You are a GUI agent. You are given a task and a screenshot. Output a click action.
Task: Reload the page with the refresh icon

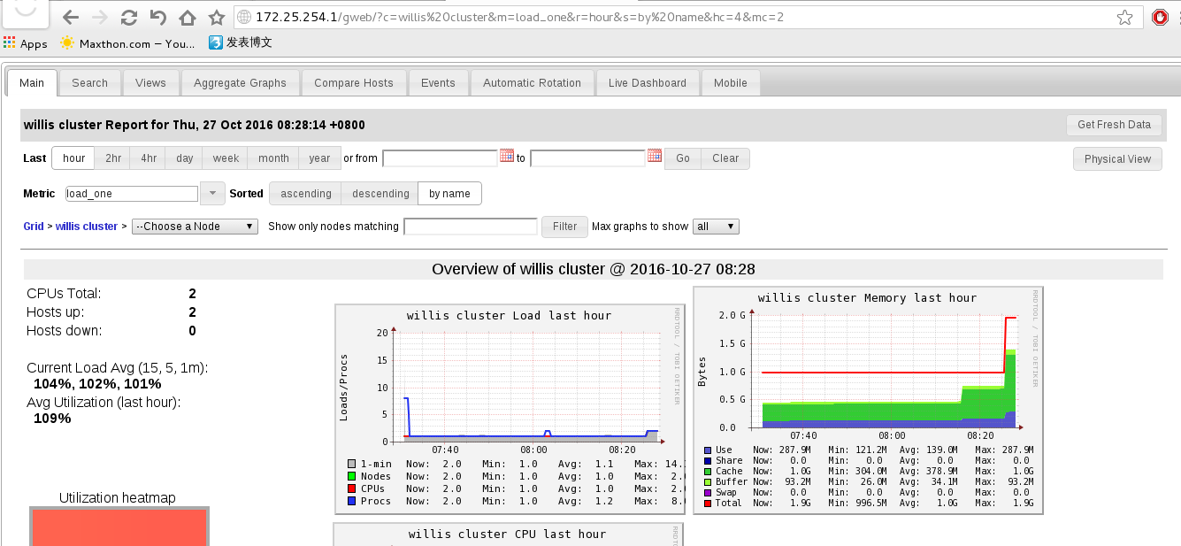(x=128, y=18)
